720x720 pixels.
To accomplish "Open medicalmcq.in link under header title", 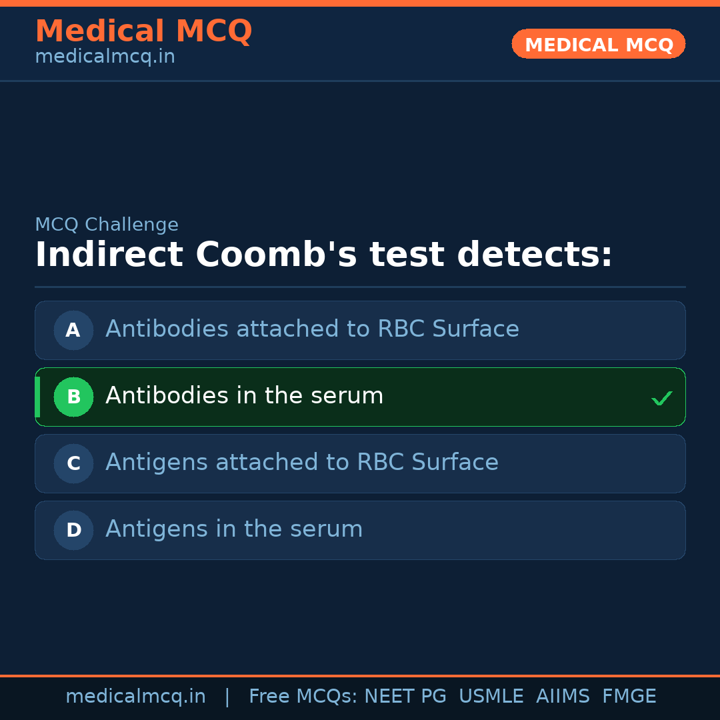I will coord(105,57).
